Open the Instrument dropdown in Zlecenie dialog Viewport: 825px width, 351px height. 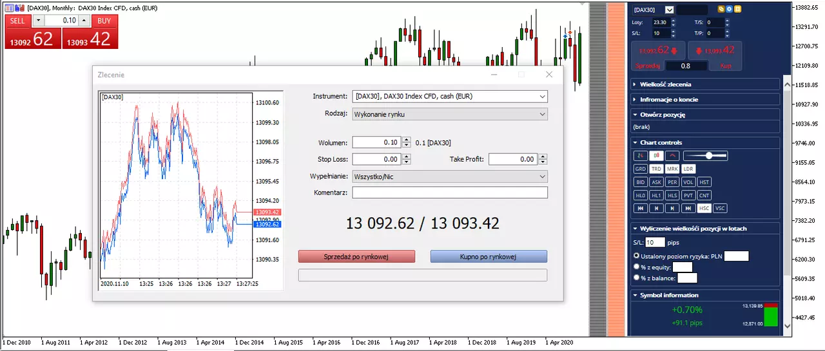point(450,97)
